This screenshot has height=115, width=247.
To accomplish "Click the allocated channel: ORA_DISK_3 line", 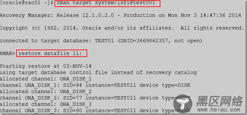I will pyautogui.click(x=46, y=104).
